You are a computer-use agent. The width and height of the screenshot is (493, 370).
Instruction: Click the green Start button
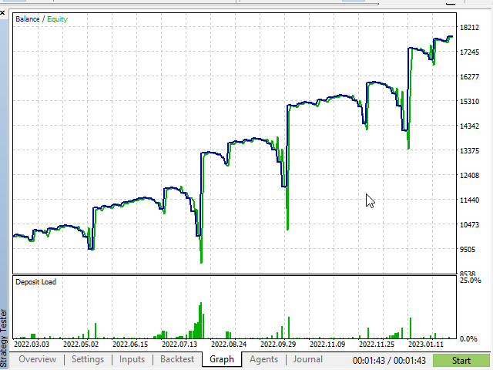click(461, 361)
